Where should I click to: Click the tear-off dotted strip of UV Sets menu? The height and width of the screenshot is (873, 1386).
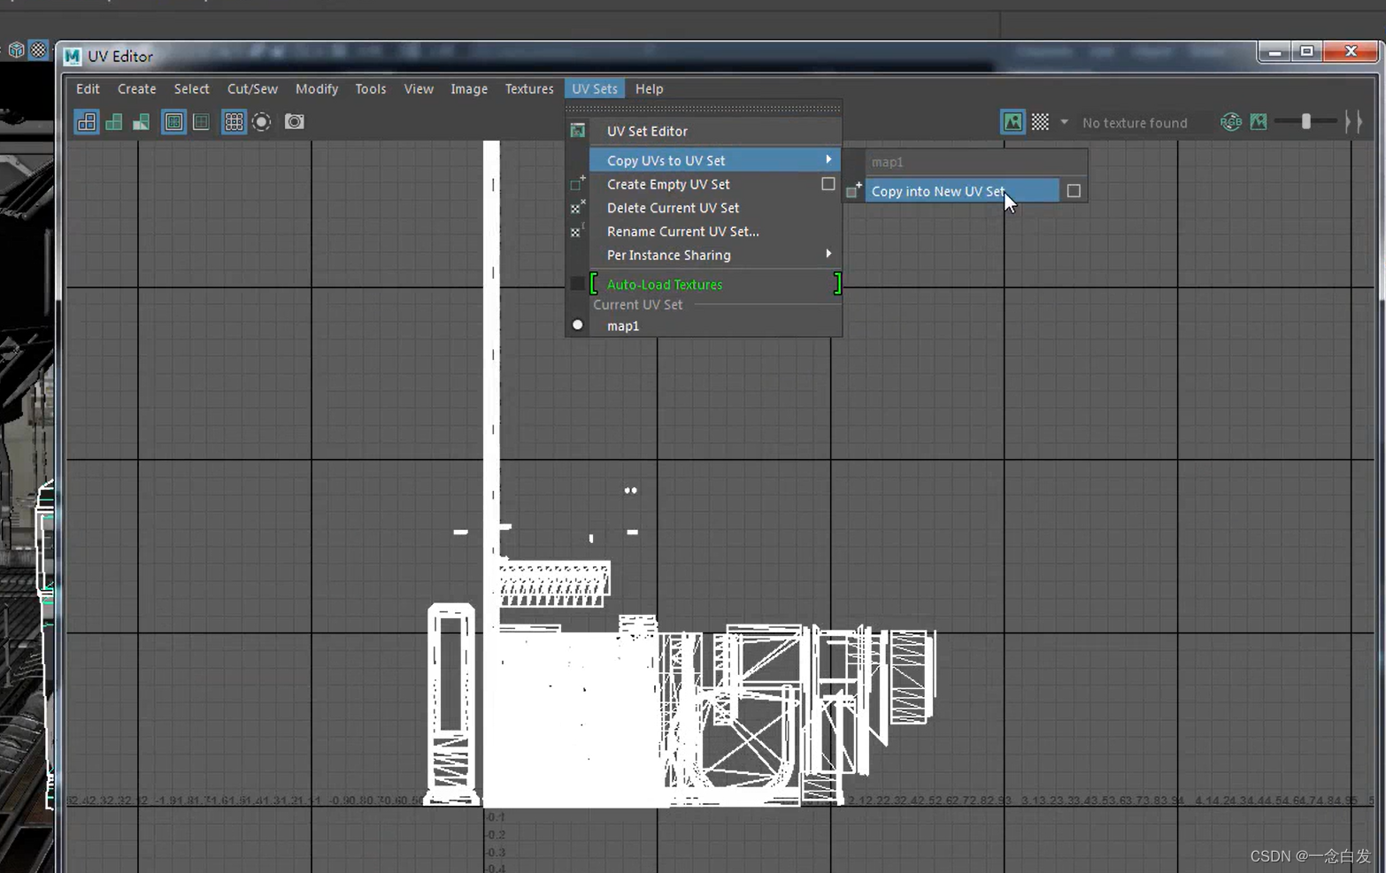click(703, 109)
